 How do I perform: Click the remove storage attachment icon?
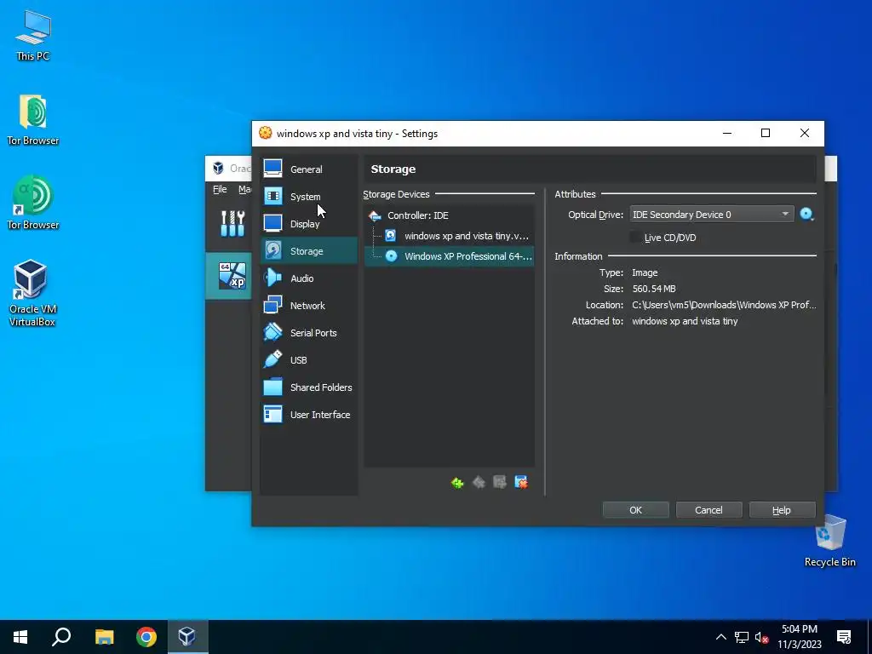pyautogui.click(x=521, y=483)
